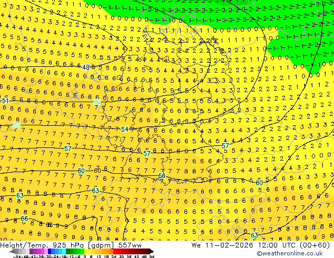This screenshot has height=258, width=334.
Task: Click the dark green -12 legend swatch
Action: coord(68,251)
